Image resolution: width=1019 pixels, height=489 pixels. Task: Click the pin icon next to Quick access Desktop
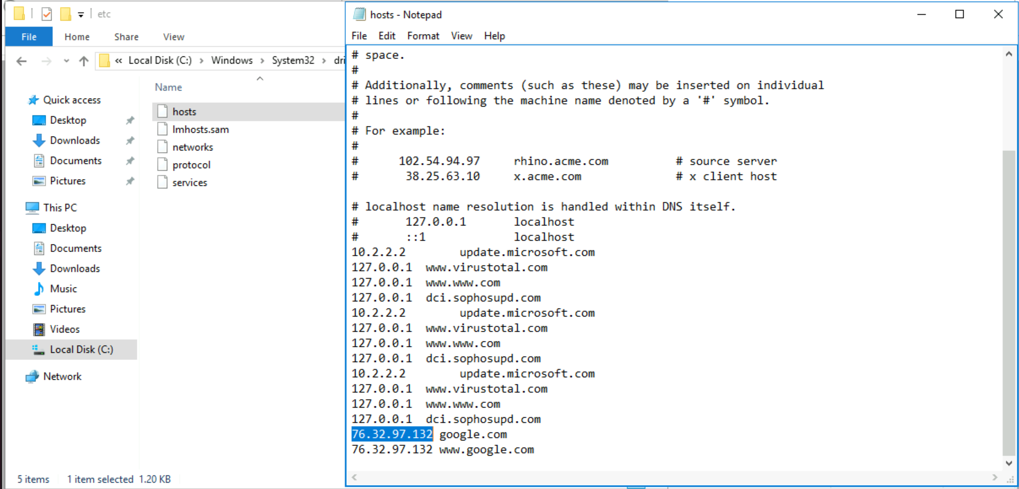click(x=130, y=120)
